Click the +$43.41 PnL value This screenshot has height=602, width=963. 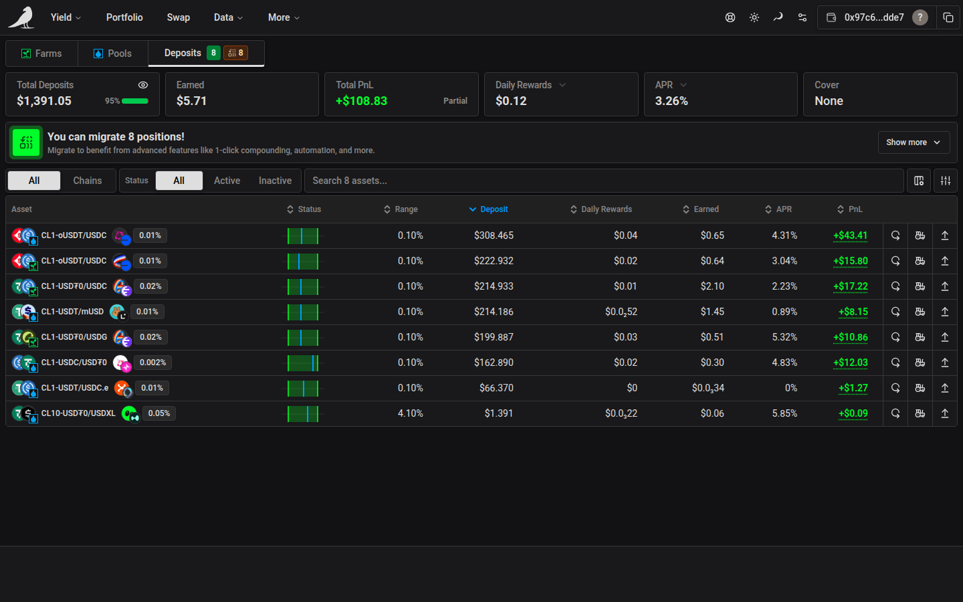tap(851, 235)
